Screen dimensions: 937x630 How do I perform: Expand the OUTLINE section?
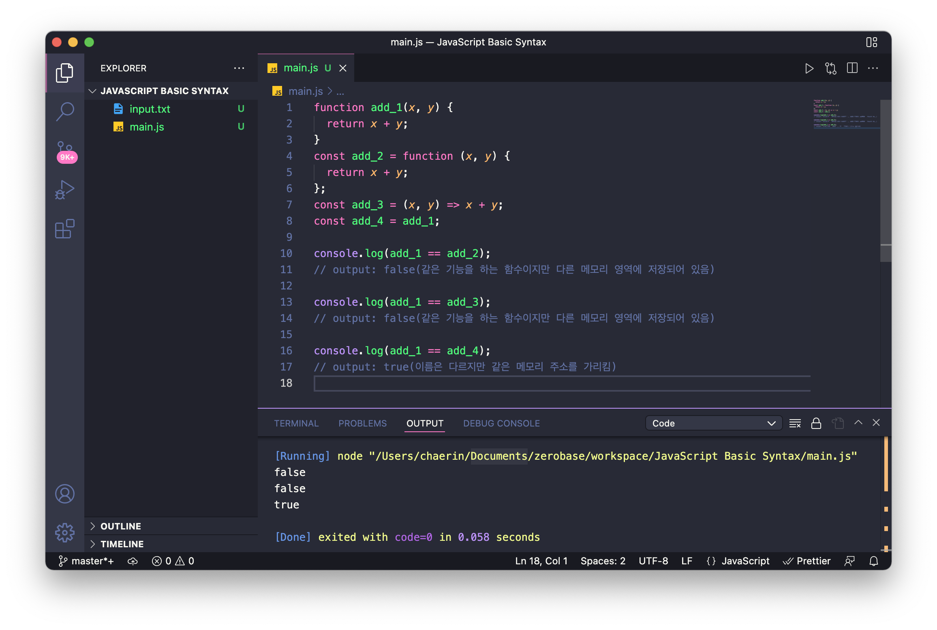121,526
